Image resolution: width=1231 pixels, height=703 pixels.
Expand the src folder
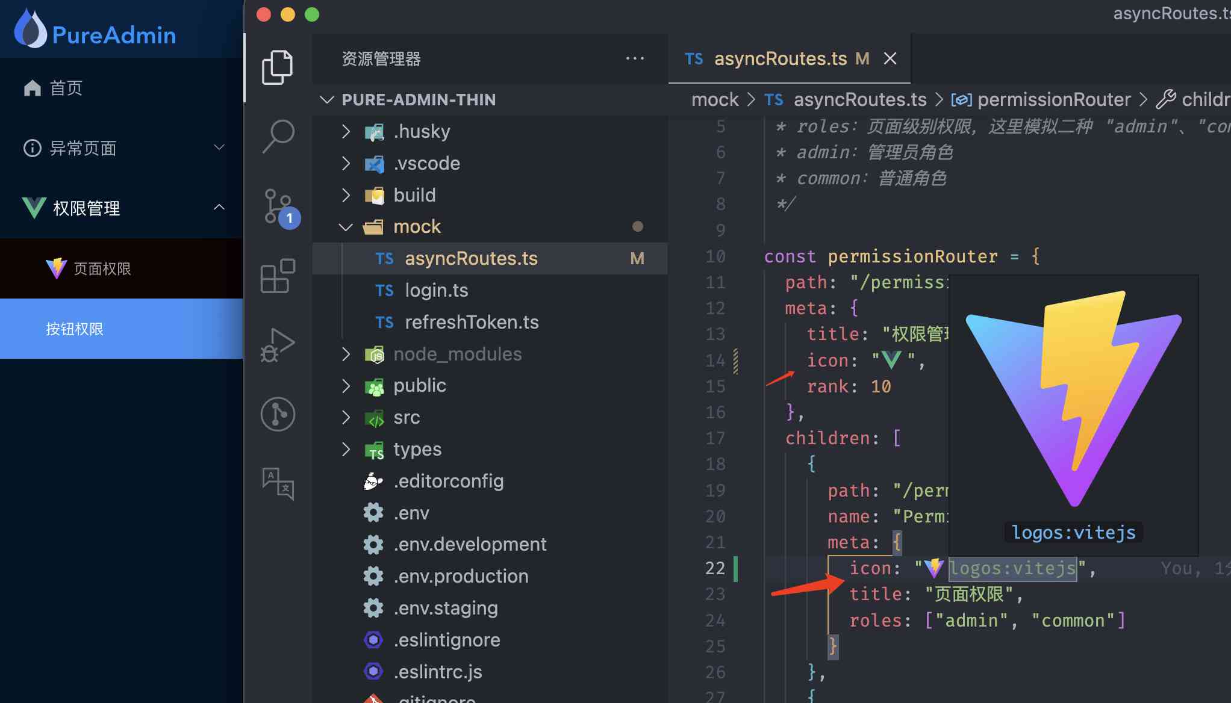346,418
